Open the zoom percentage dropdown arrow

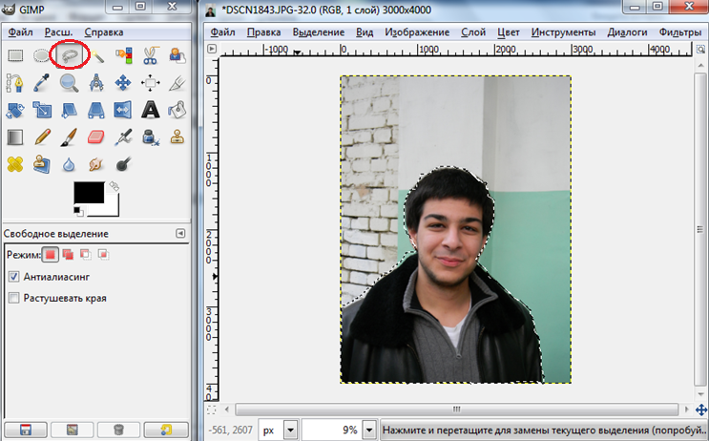click(x=369, y=430)
